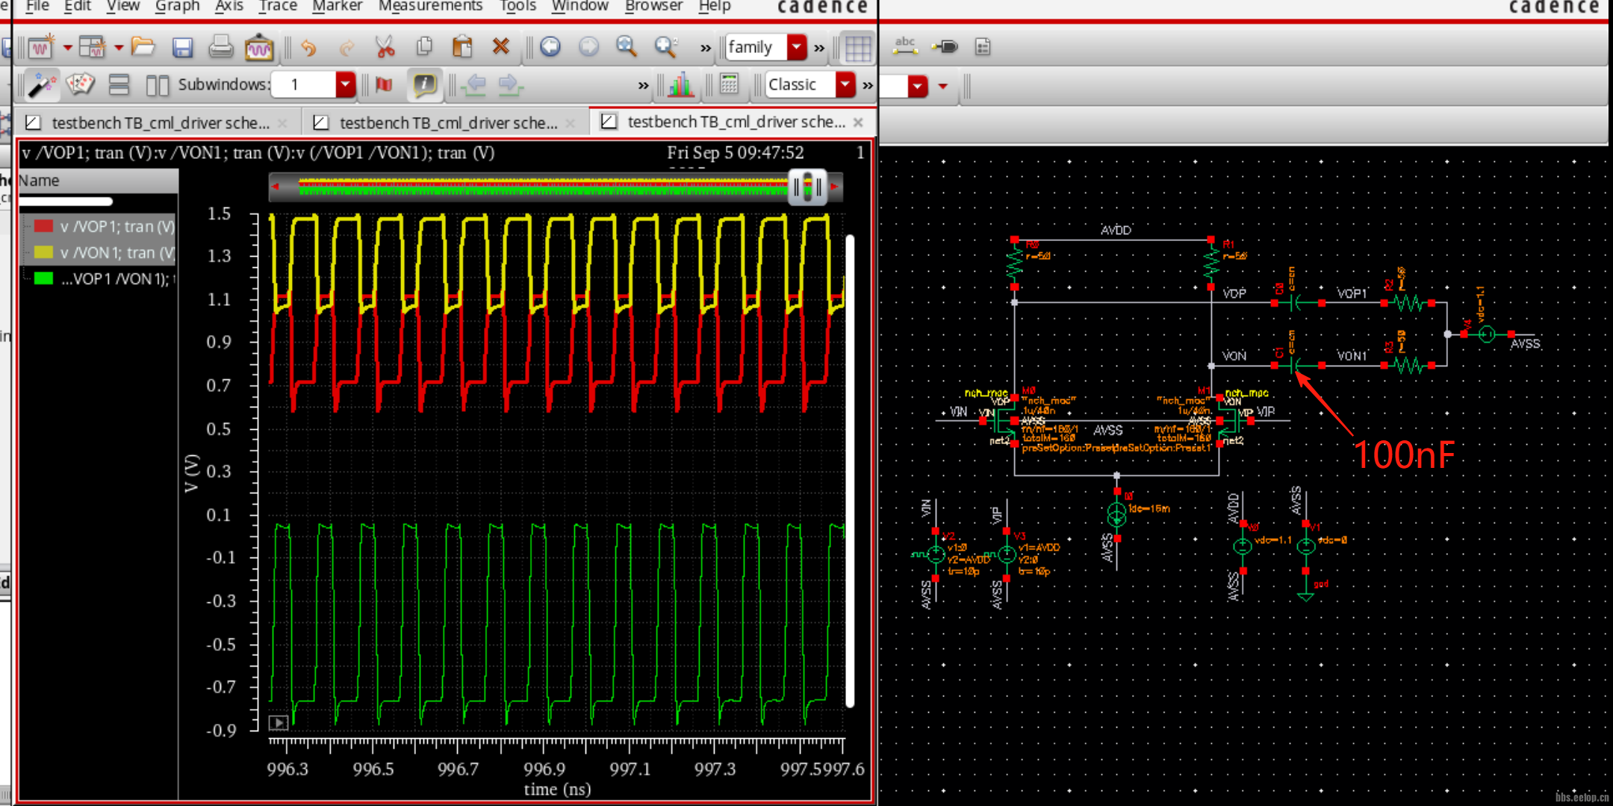This screenshot has height=806, width=1613.
Task: Select the v /VON1; tran (V) legend entry
Action: [118, 253]
